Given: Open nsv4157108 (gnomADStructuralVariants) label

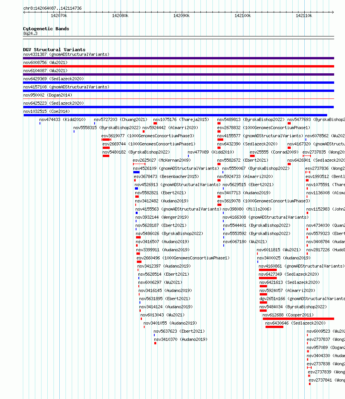Looking at the screenshot, I should [66, 87].
